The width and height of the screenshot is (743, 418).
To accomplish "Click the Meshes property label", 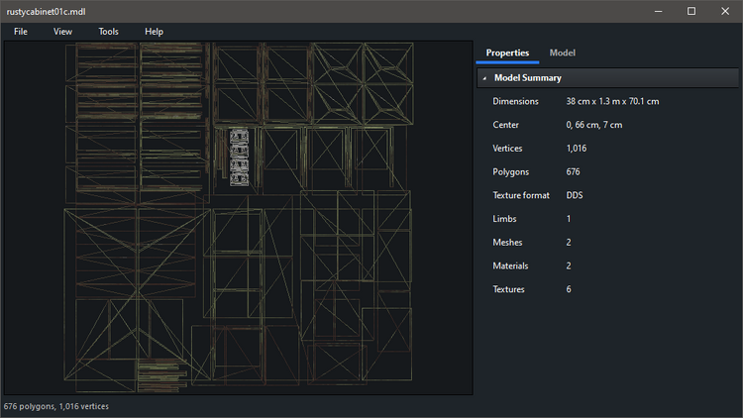I will [507, 243].
